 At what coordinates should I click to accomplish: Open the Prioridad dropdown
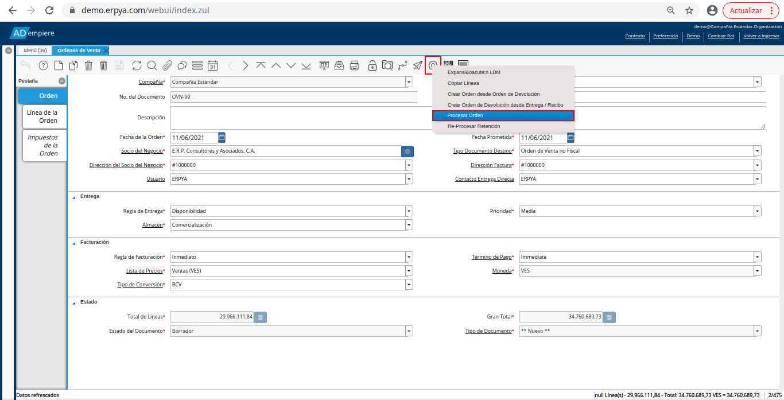[x=758, y=211]
